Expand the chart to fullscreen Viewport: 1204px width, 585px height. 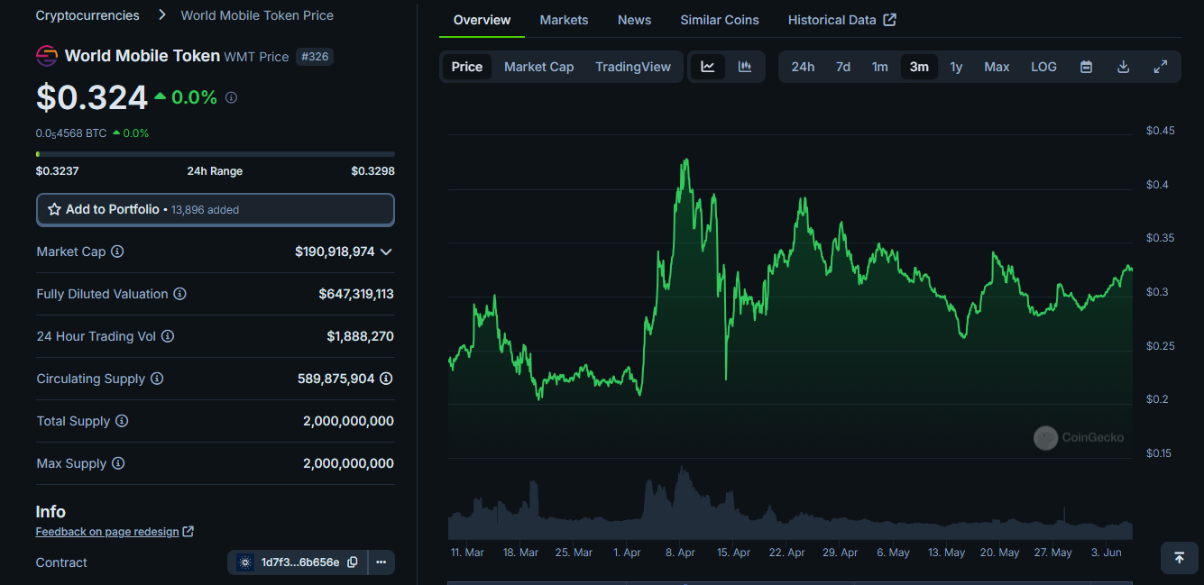[1161, 66]
